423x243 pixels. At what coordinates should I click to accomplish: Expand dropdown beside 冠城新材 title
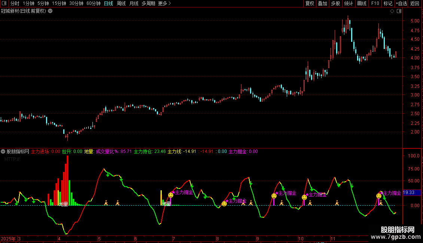click(x=50, y=11)
